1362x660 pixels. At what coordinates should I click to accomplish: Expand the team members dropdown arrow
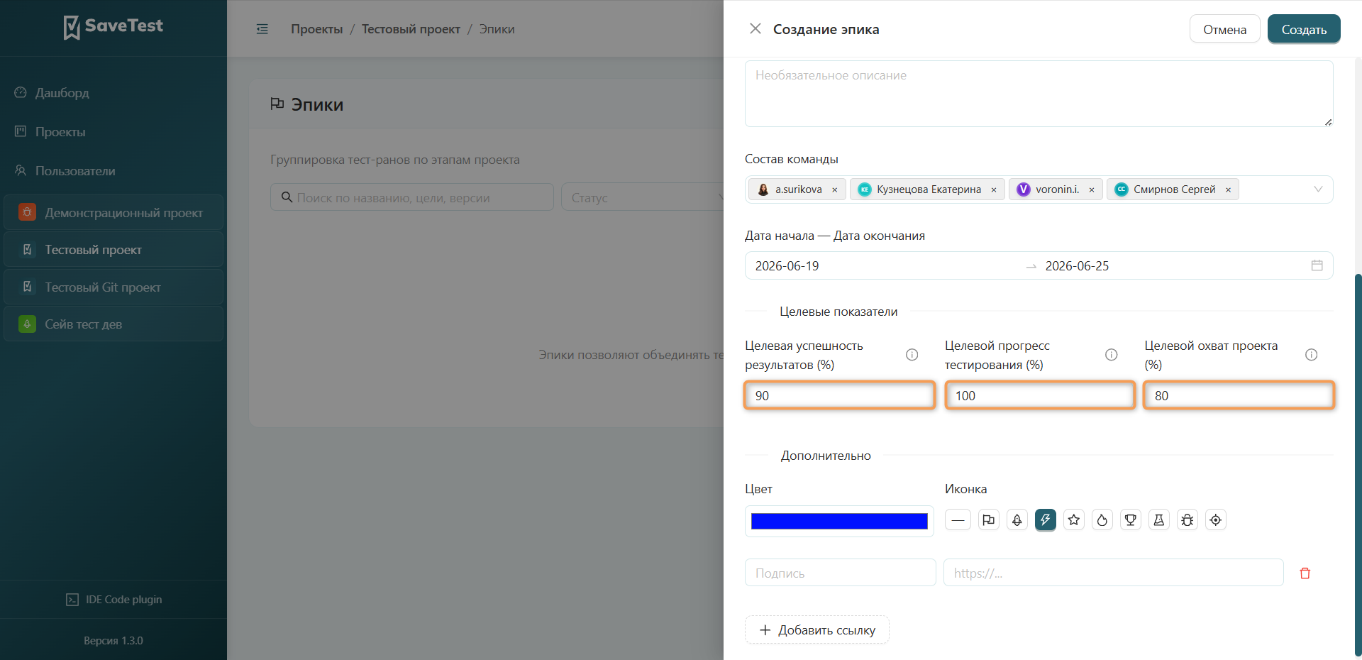(x=1318, y=189)
